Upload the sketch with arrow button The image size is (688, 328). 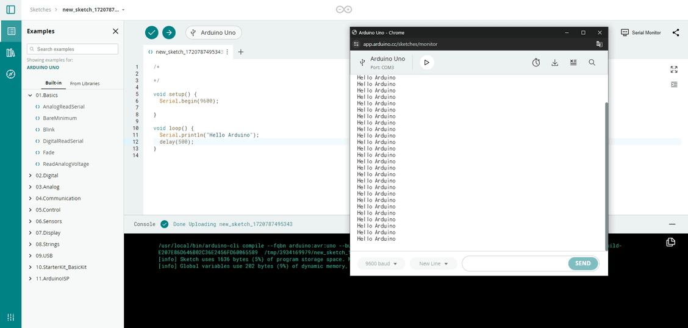pyautogui.click(x=169, y=32)
